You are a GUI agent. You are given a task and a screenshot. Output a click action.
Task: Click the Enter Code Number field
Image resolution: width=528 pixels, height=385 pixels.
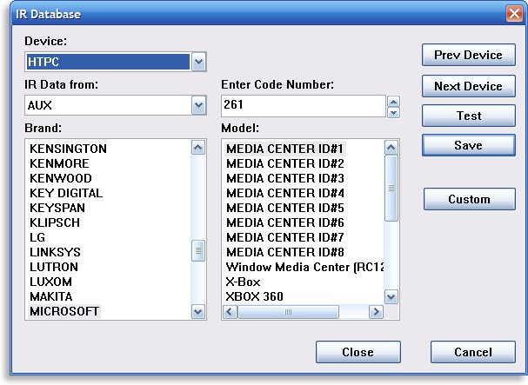click(303, 106)
